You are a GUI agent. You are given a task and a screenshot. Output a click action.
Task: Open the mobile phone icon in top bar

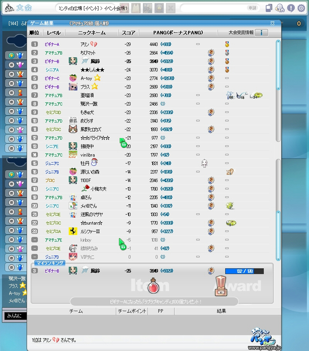pyautogui.click(x=269, y=8)
